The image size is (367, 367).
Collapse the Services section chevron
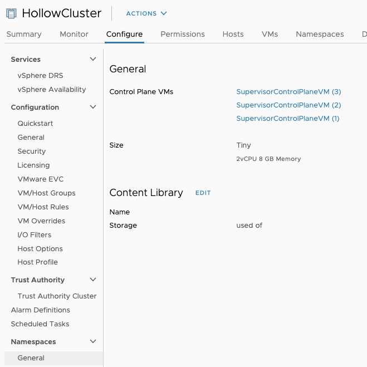[93, 59]
